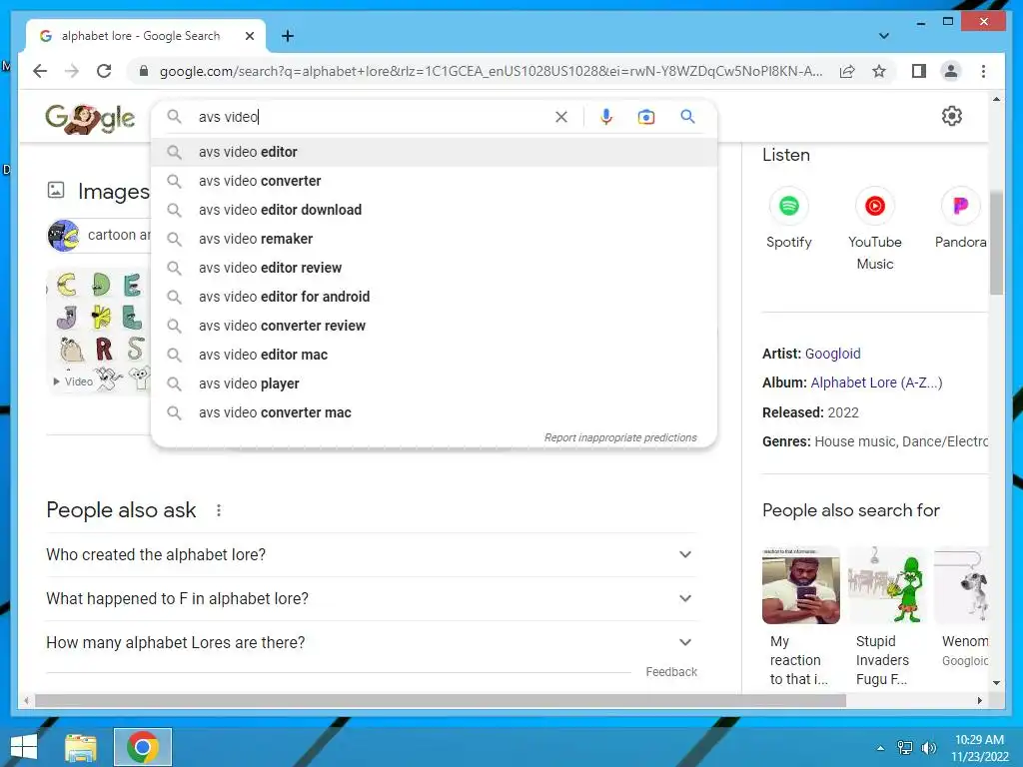Select suggestion avs video remaker
1023x767 pixels.
click(434, 239)
